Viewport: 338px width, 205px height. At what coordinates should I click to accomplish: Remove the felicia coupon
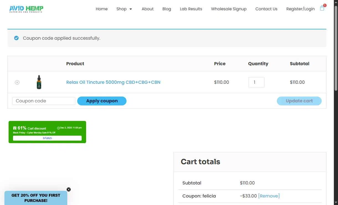pos(269,196)
